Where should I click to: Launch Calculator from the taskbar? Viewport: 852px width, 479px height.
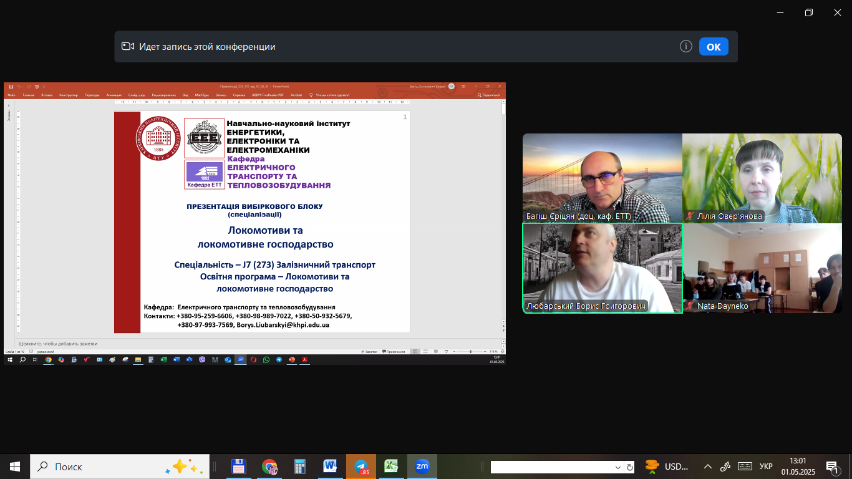click(x=300, y=467)
